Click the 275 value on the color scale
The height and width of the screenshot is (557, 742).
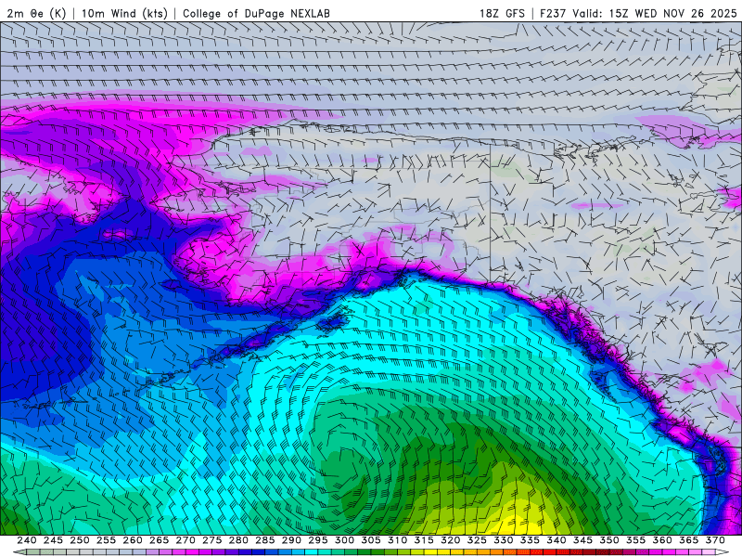212,540
